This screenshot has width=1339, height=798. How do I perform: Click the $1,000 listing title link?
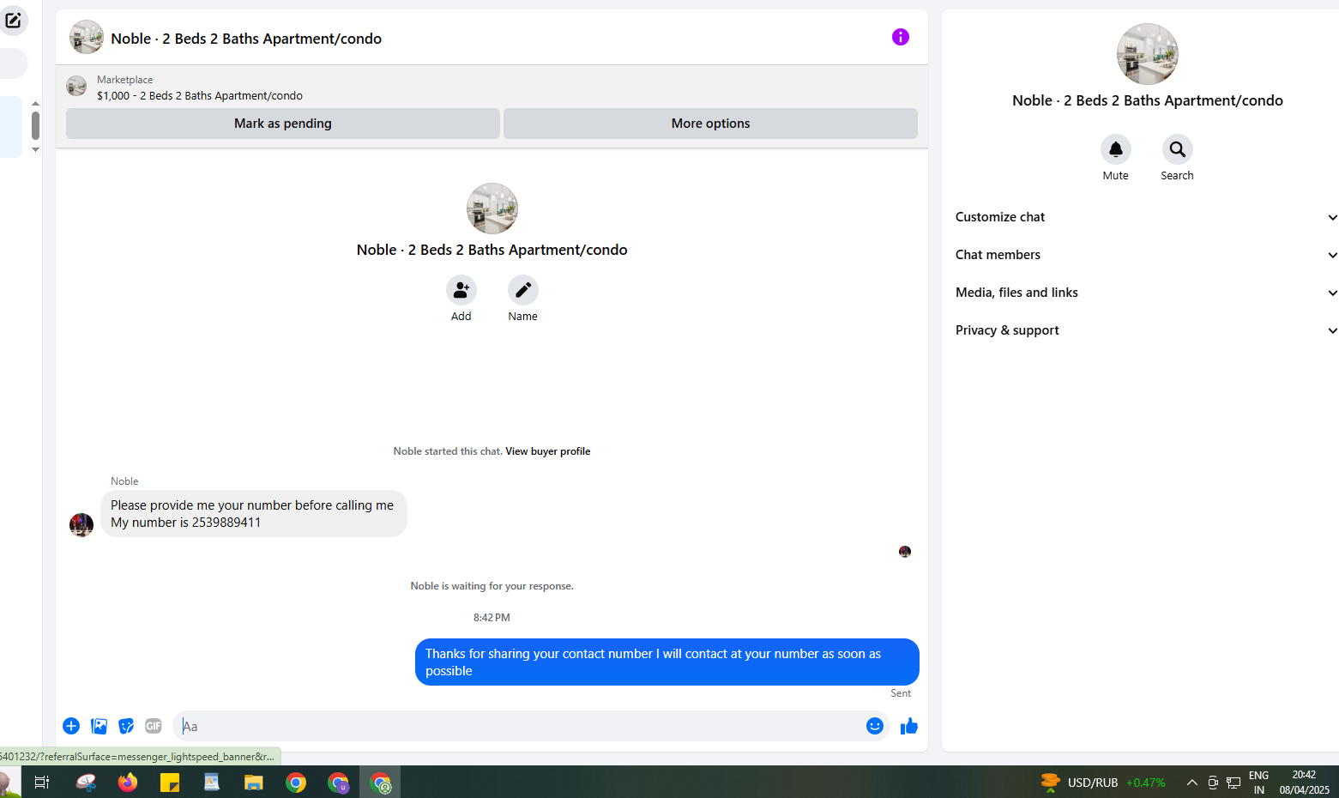click(x=200, y=96)
